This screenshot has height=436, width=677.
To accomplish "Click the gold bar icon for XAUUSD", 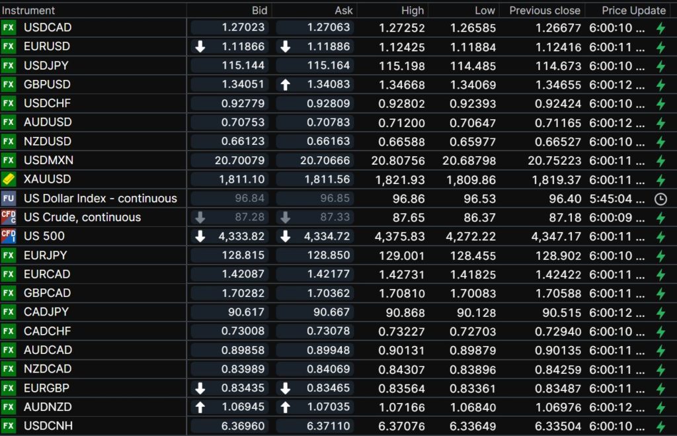I will pos(9,179).
